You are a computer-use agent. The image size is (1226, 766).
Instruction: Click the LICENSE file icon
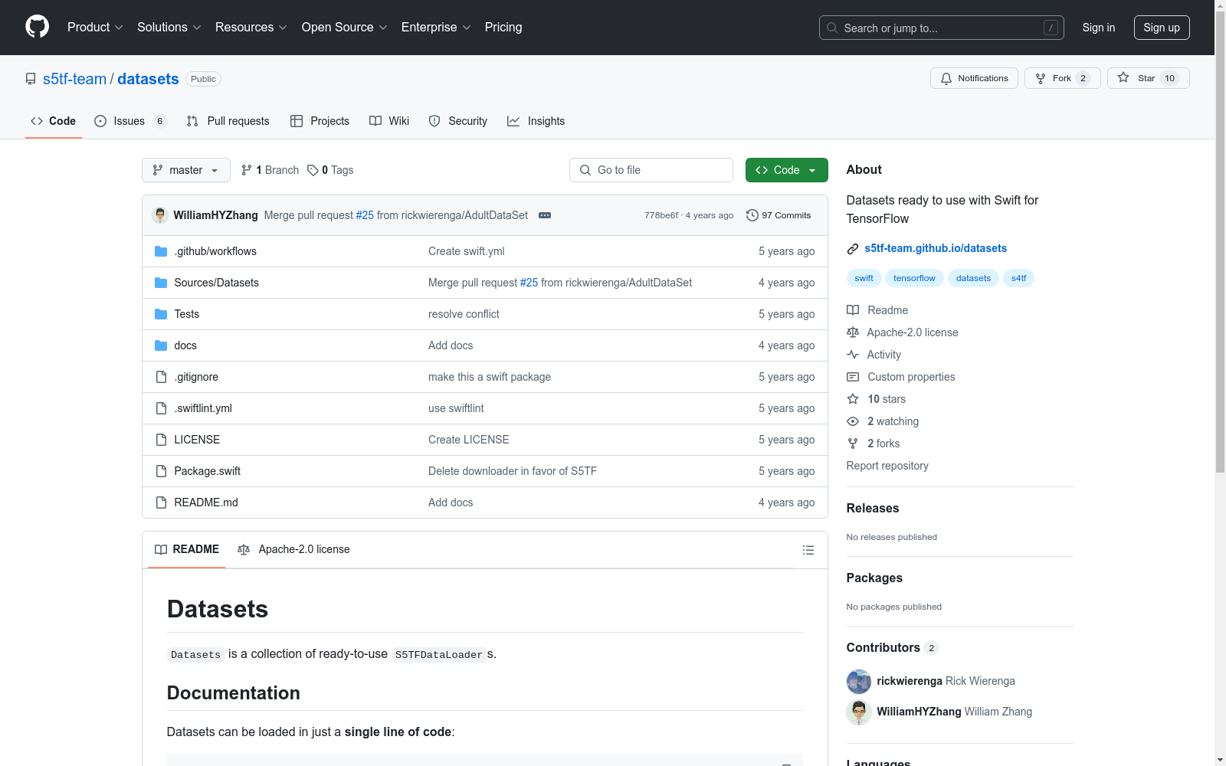tap(161, 440)
